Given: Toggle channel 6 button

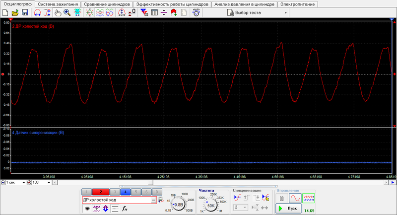Looking at the screenshot, I should (x=146, y=192).
